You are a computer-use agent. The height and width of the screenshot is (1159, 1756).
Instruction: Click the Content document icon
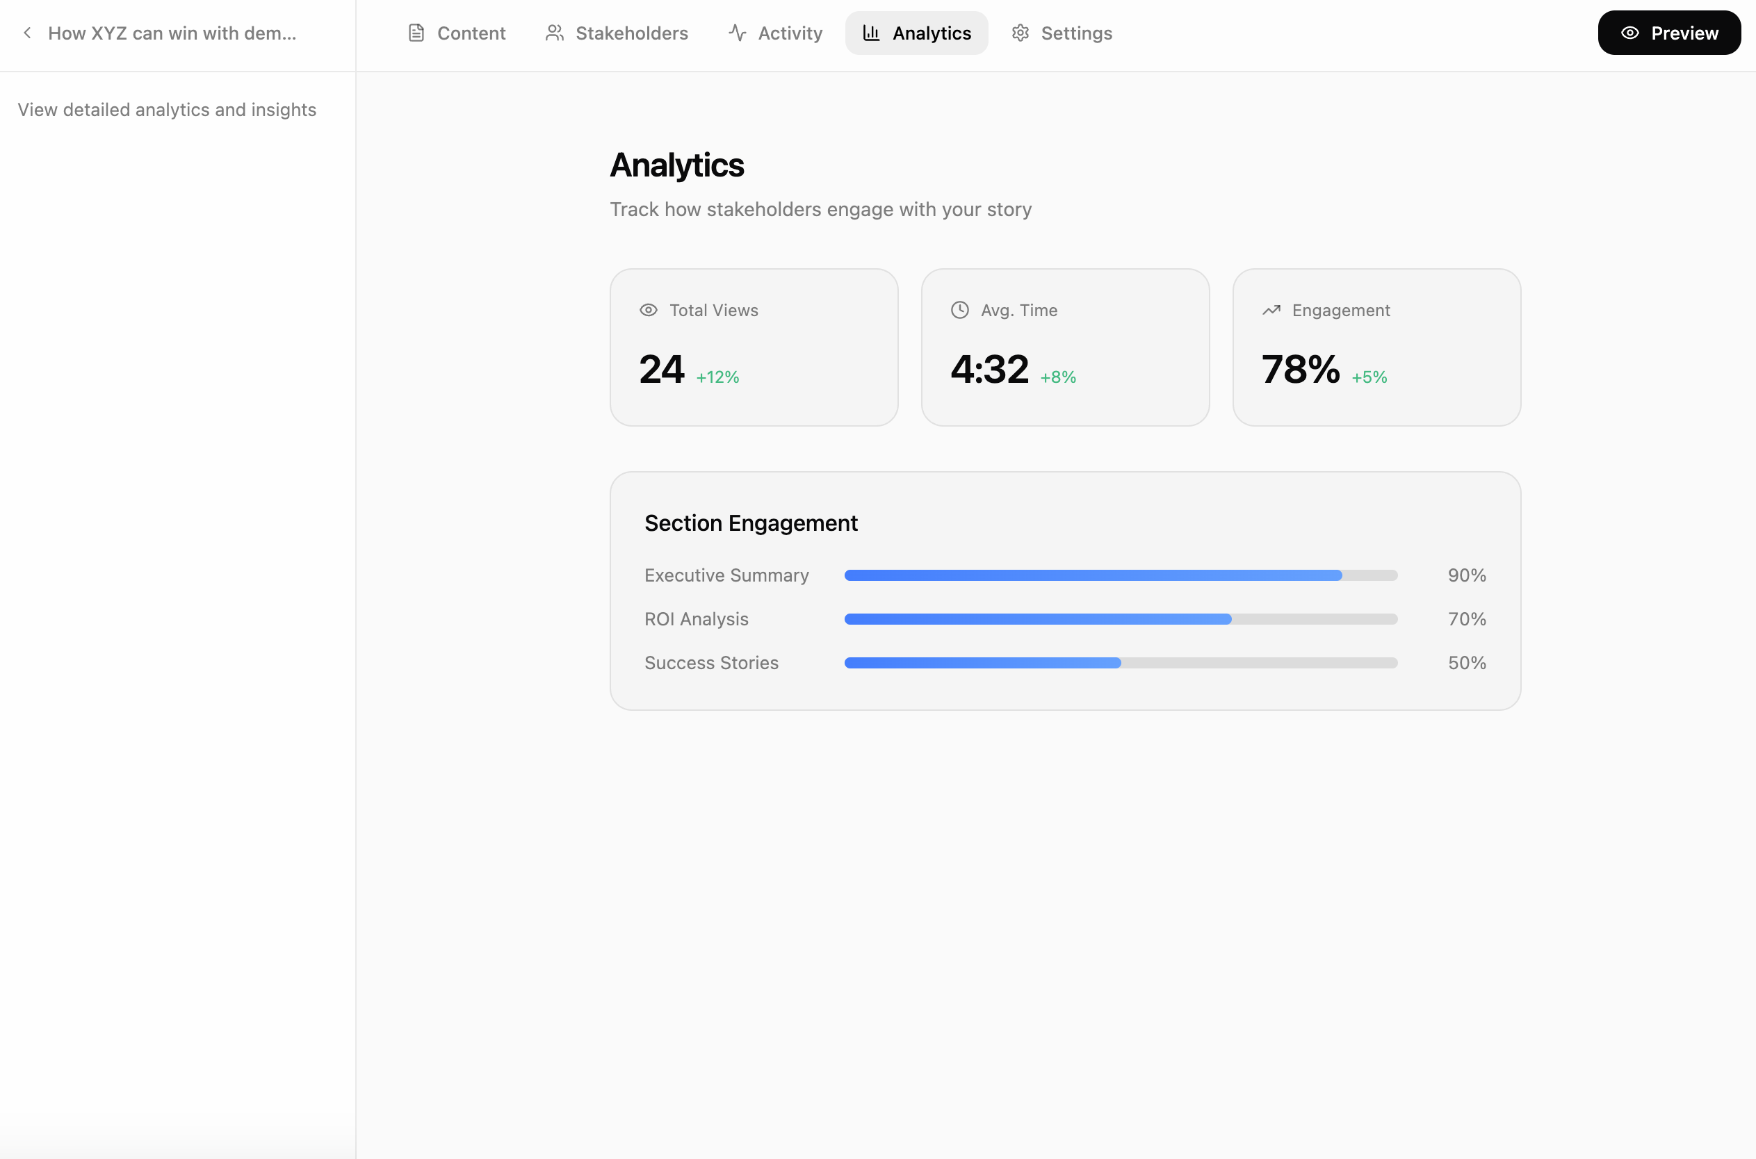[x=416, y=33]
